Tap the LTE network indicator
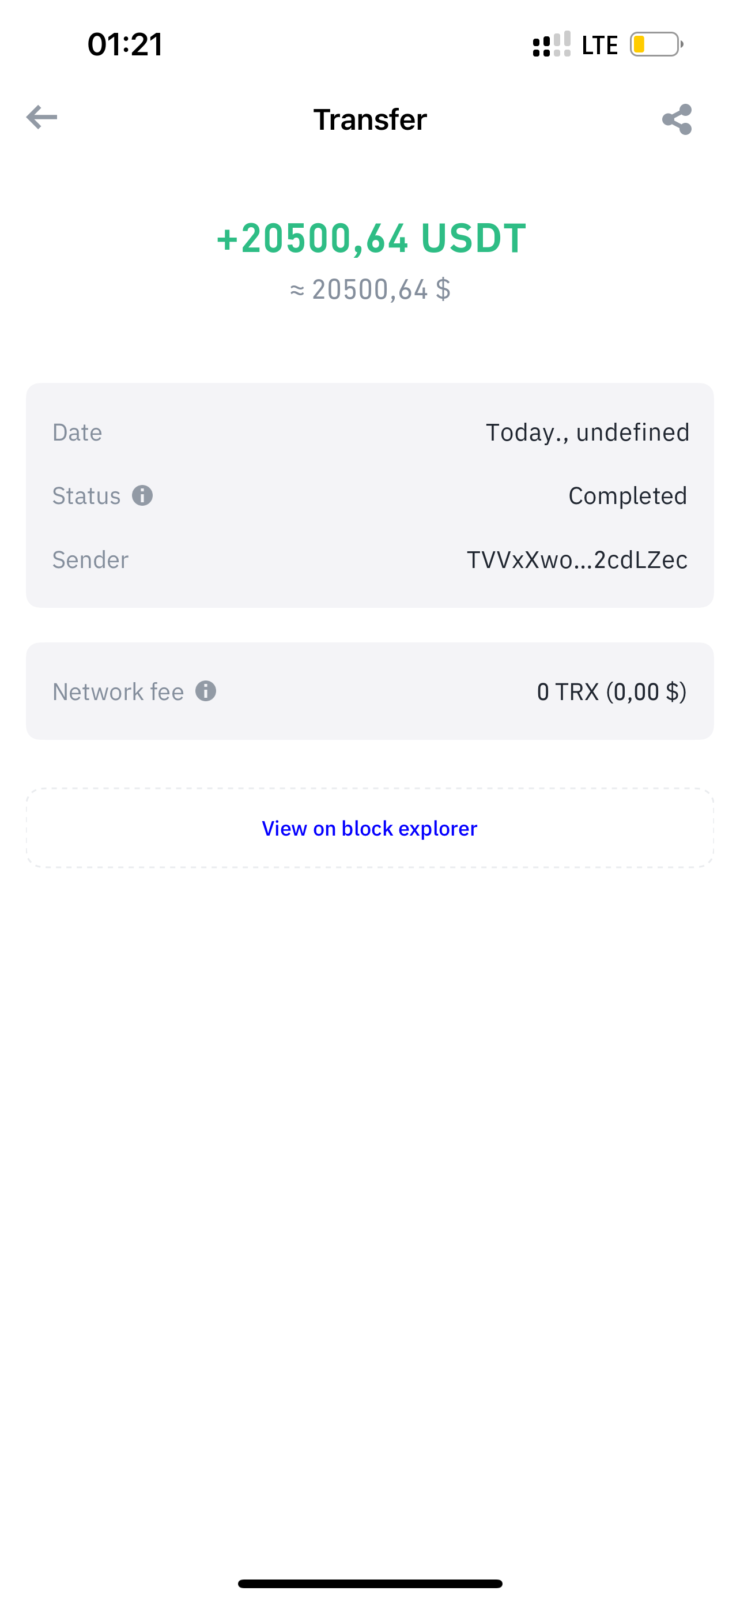This screenshot has height=1602, width=740. (x=599, y=46)
